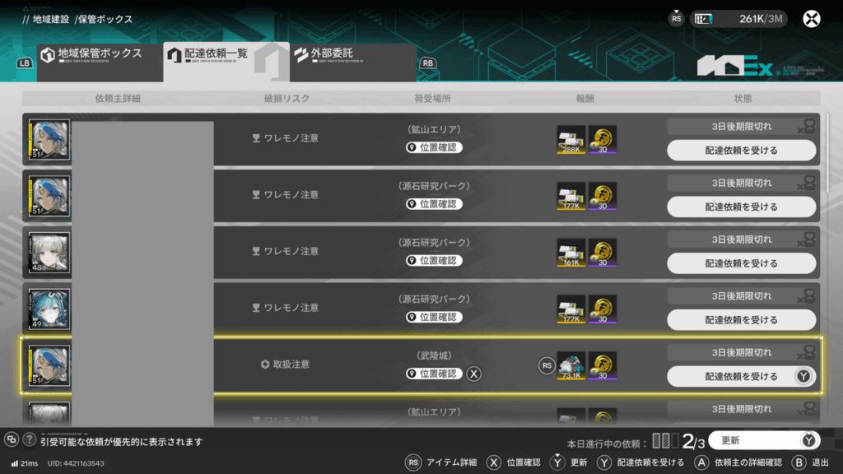Click the RB shoulder button icon
Image resolution: width=843 pixels, height=474 pixels.
click(x=427, y=63)
